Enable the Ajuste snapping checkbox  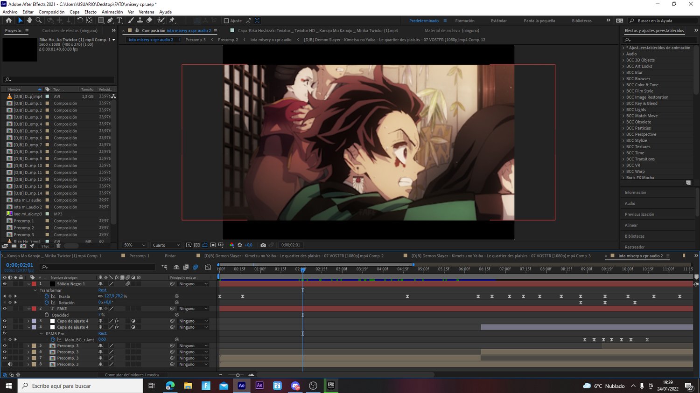tap(226, 21)
